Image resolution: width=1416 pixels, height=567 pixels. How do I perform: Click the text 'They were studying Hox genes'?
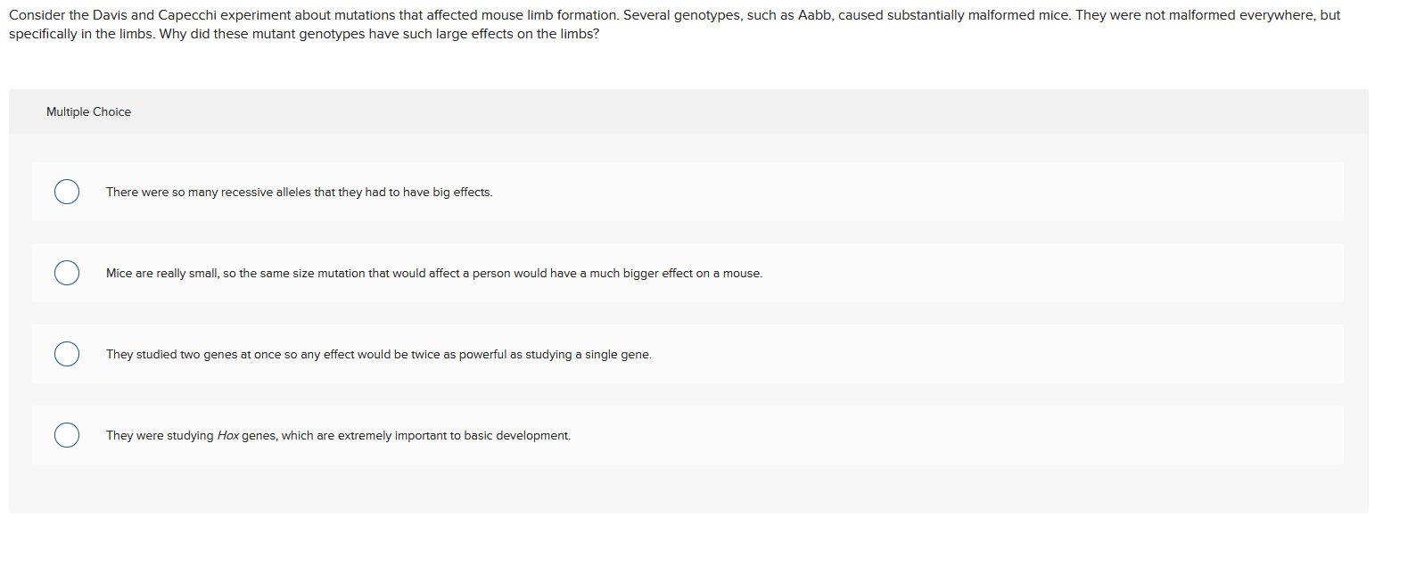(191, 435)
